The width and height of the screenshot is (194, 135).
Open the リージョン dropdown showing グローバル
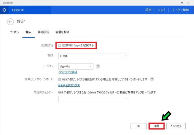(x=76, y=66)
